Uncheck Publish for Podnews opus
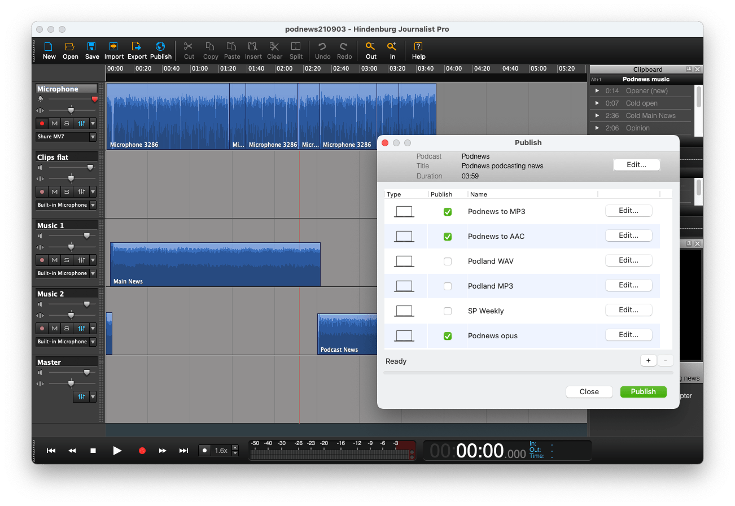Image resolution: width=735 pixels, height=506 pixels. [448, 336]
